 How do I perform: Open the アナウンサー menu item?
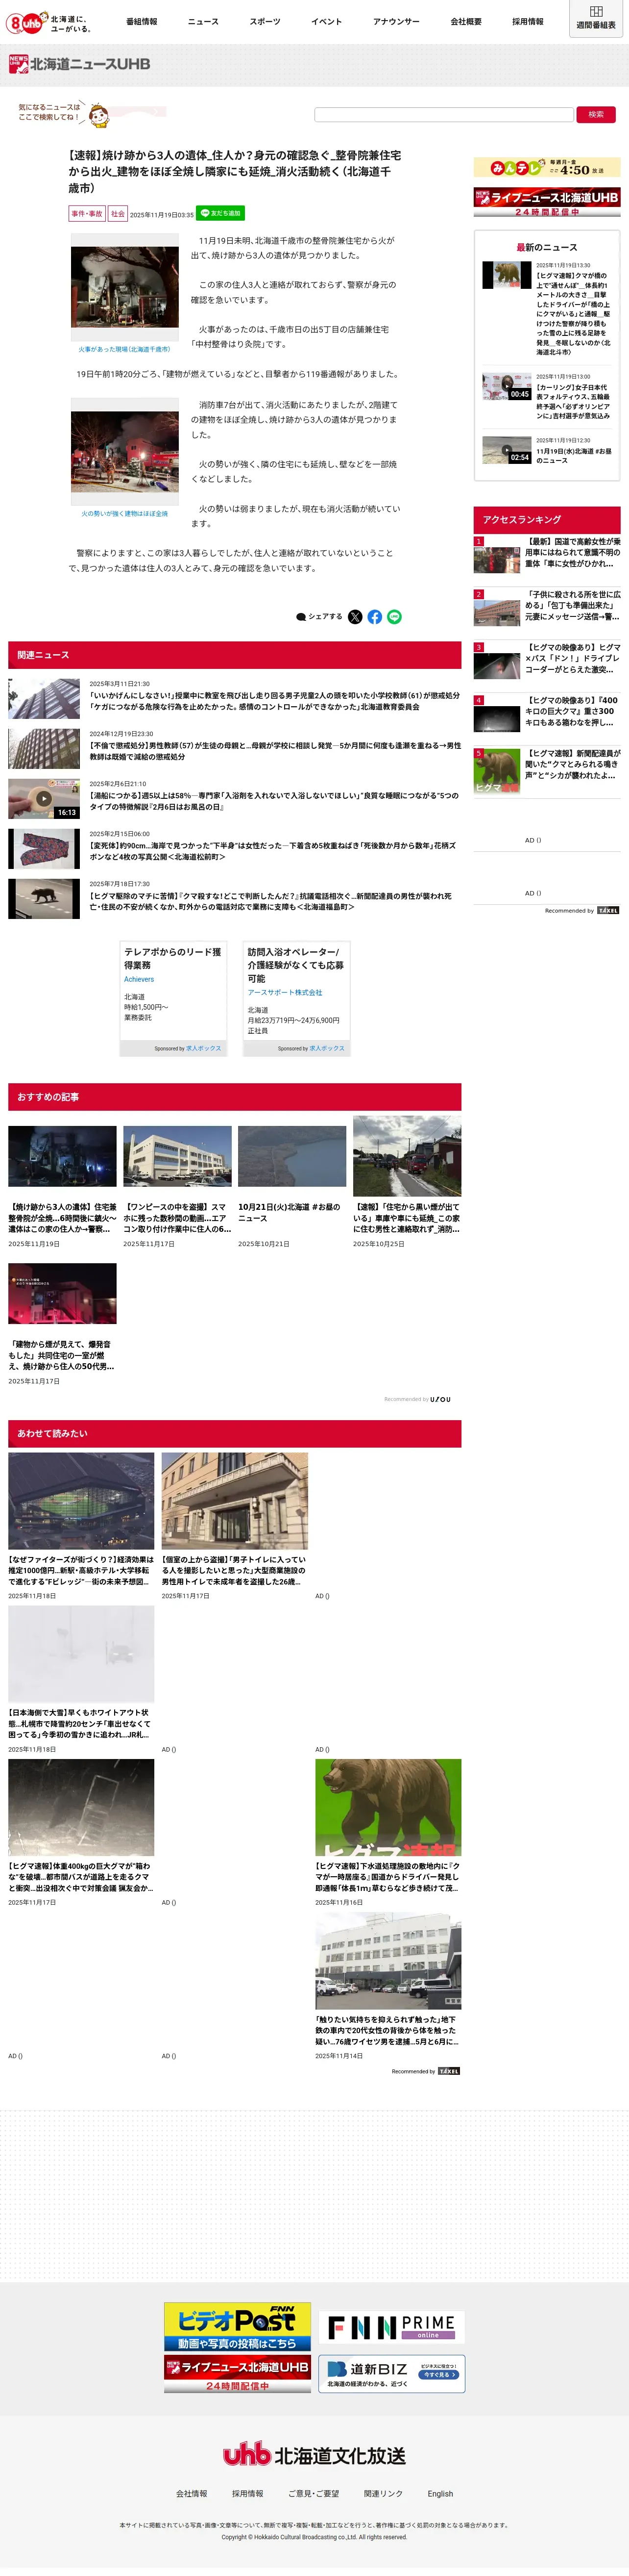point(396,21)
